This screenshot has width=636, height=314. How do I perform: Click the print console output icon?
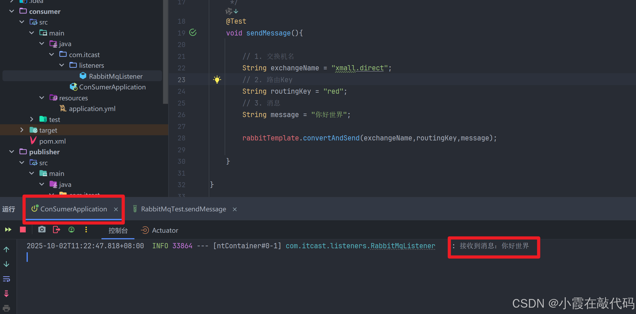pos(6,308)
